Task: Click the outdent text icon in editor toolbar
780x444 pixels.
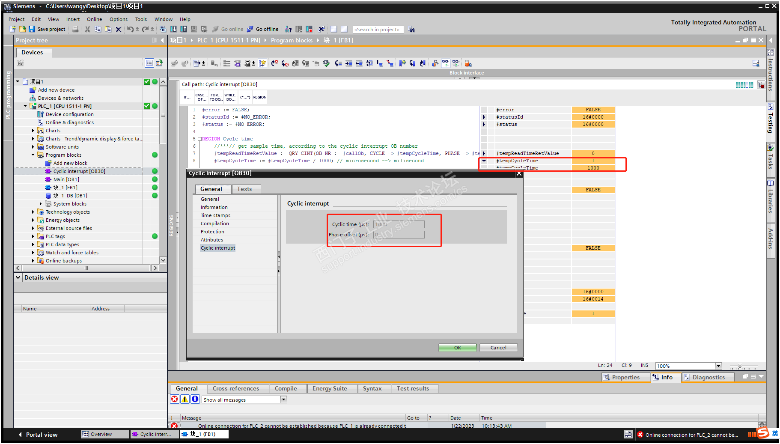Action: tap(359, 63)
